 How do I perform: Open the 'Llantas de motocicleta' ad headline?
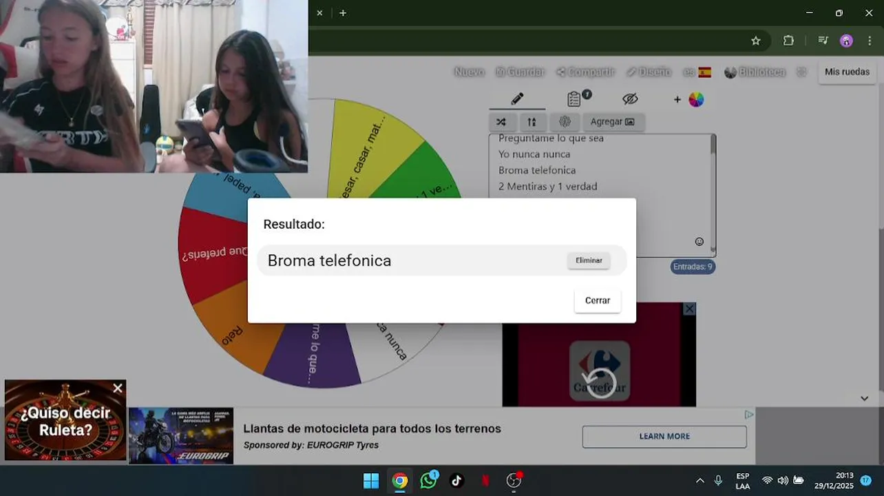372,428
